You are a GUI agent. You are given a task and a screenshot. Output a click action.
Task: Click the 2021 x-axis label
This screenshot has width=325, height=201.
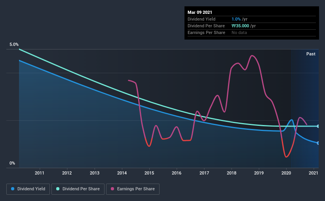tap(314, 173)
